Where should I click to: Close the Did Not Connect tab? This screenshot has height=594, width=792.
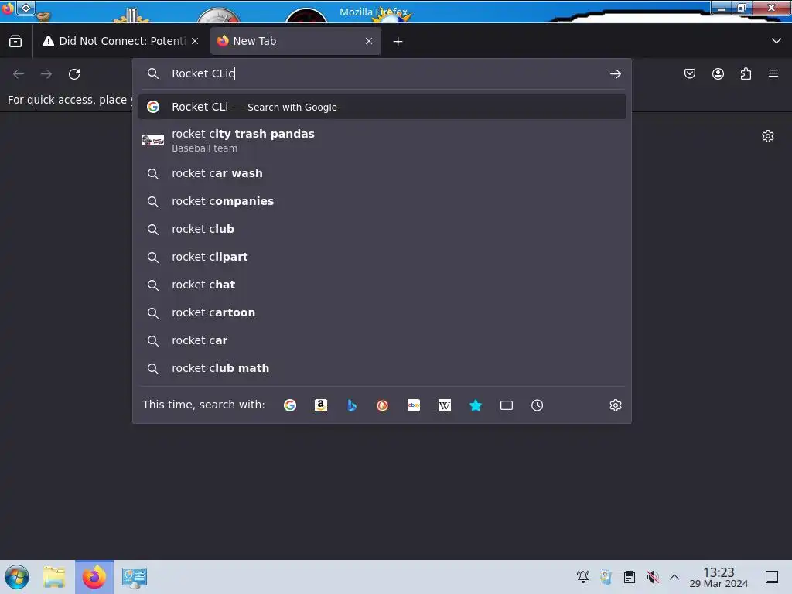195,41
